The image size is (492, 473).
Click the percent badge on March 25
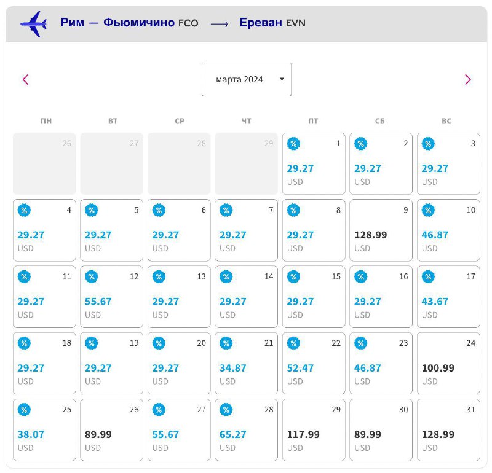[24, 410]
